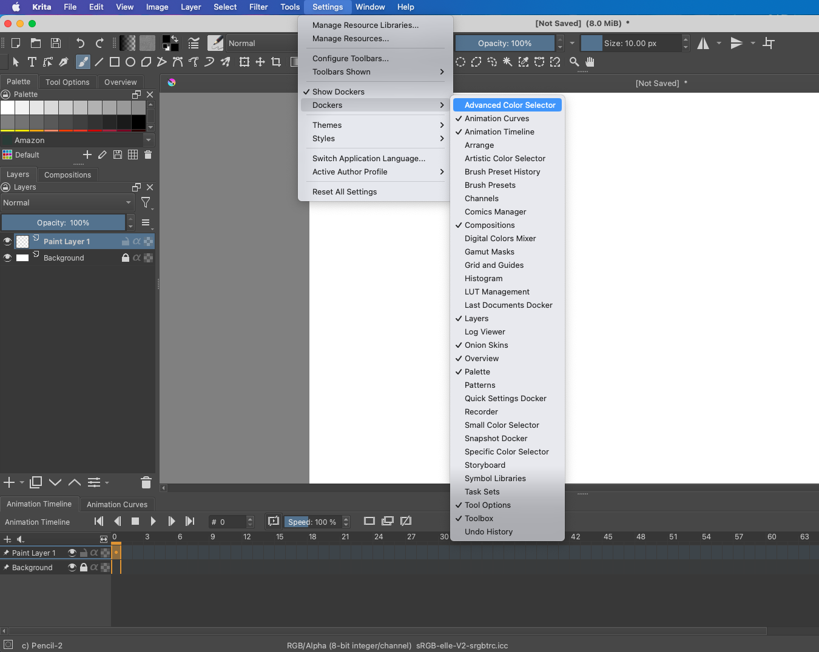This screenshot has width=819, height=652.
Task: Adjust the brush Opacity slider in toolbar
Action: 505,43
